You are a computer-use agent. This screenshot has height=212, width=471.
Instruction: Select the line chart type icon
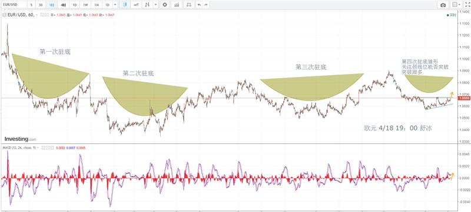136,5
